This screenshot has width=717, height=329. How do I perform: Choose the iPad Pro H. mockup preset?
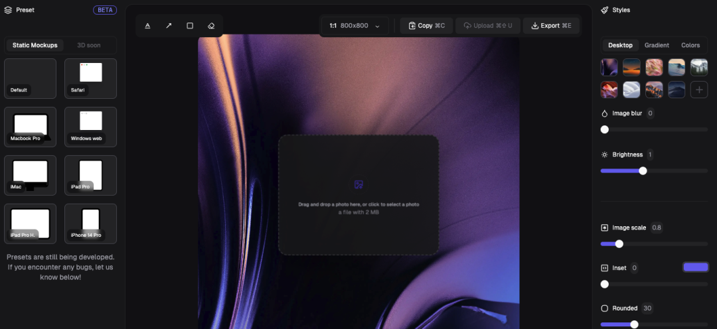30,224
